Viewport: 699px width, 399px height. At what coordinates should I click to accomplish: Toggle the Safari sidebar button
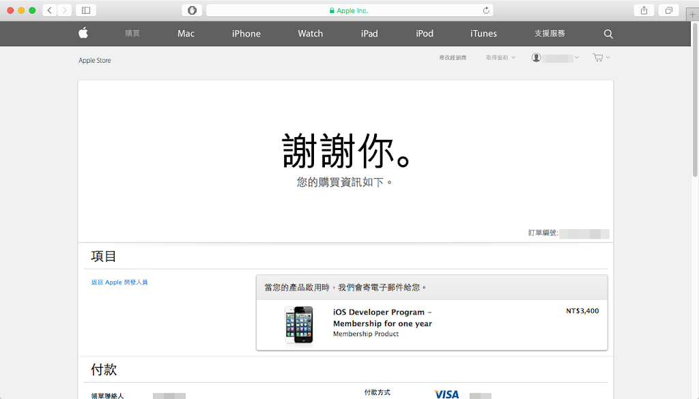point(85,10)
